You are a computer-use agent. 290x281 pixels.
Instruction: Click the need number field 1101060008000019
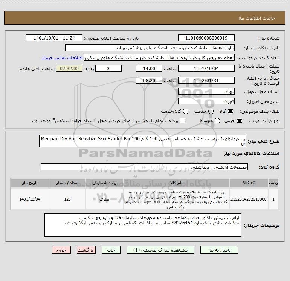(x=206, y=38)
